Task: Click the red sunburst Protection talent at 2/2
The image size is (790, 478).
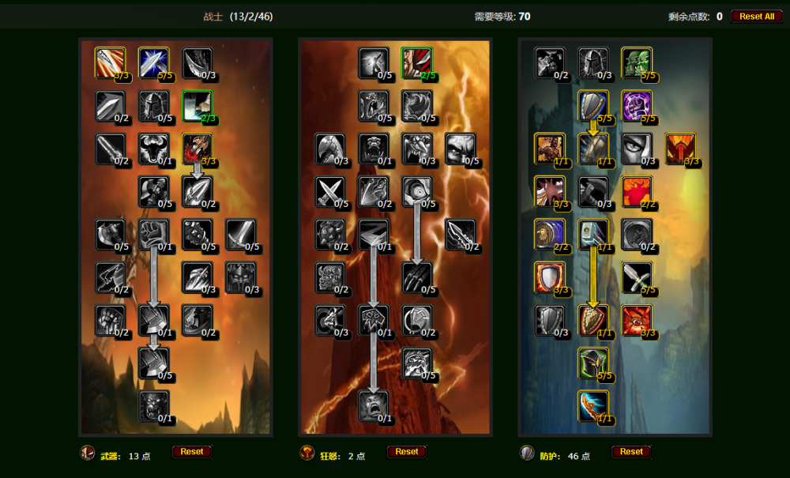Action: pyautogui.click(x=637, y=191)
